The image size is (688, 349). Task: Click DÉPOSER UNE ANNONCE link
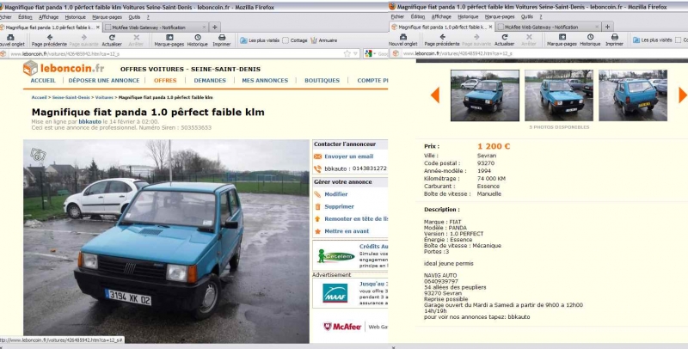[104, 81]
